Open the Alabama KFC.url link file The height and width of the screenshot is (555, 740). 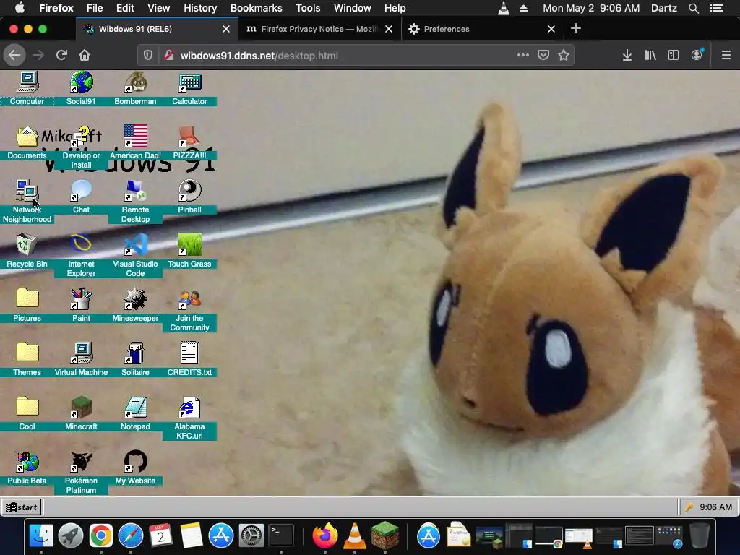(190, 418)
